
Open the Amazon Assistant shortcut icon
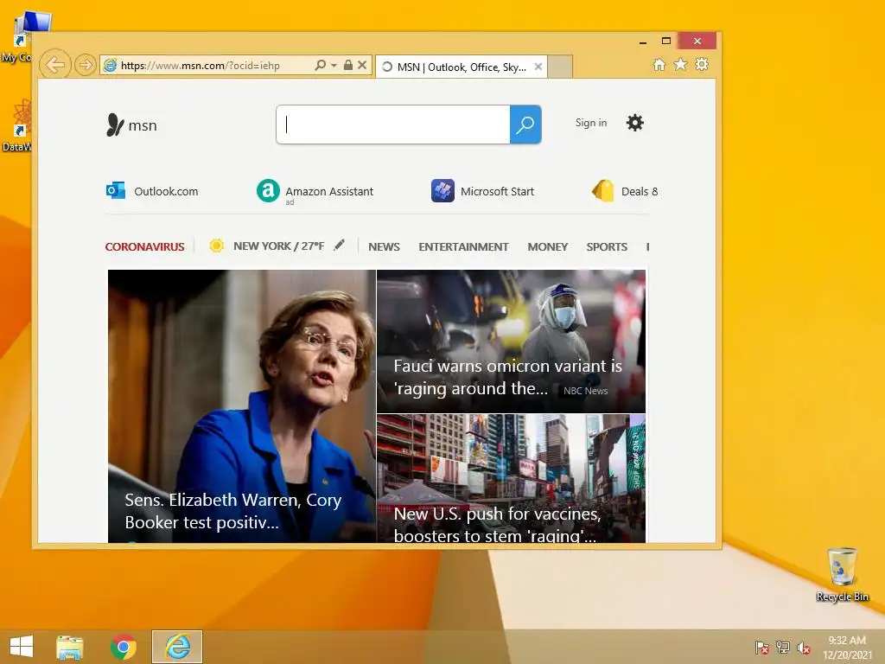point(268,190)
